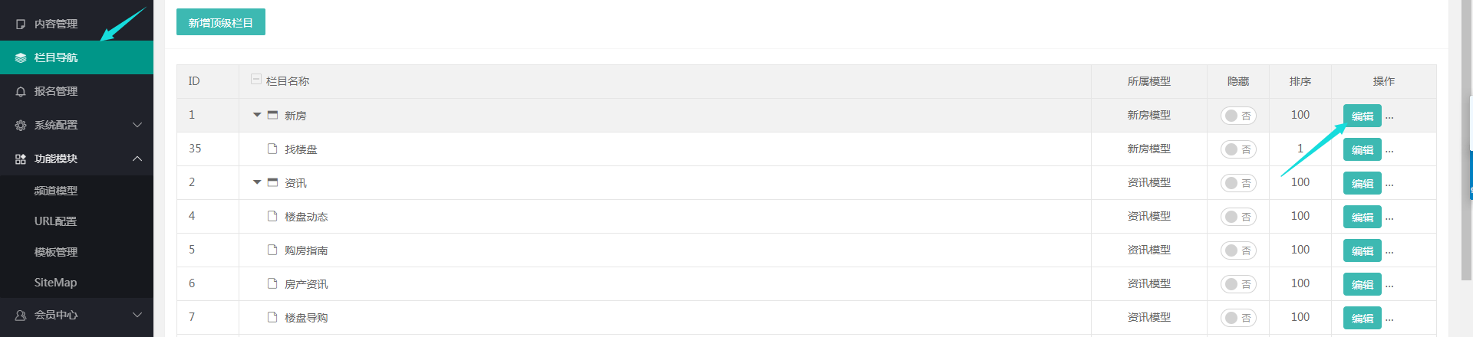The image size is (1473, 337).
Task: Expand the 系统配置 menu chevron
Action: (137, 125)
